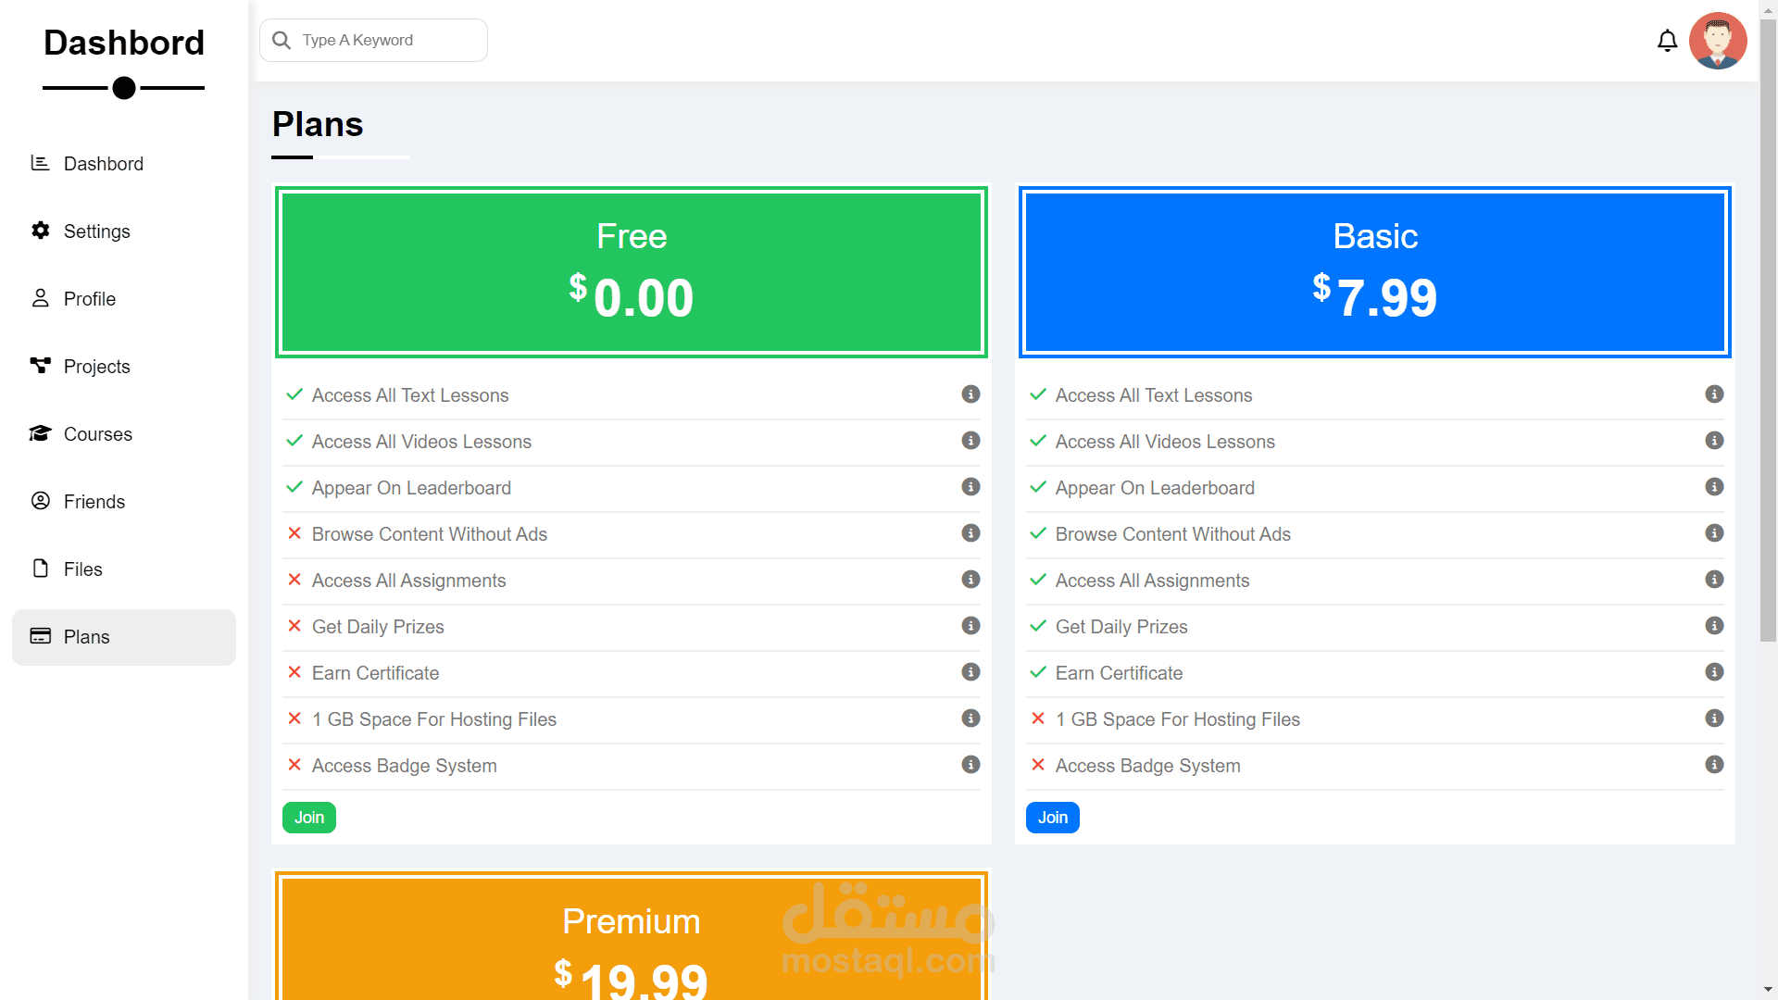Click the Friends circle-user icon
Viewport: 1778px width, 1000px height.
(x=40, y=501)
